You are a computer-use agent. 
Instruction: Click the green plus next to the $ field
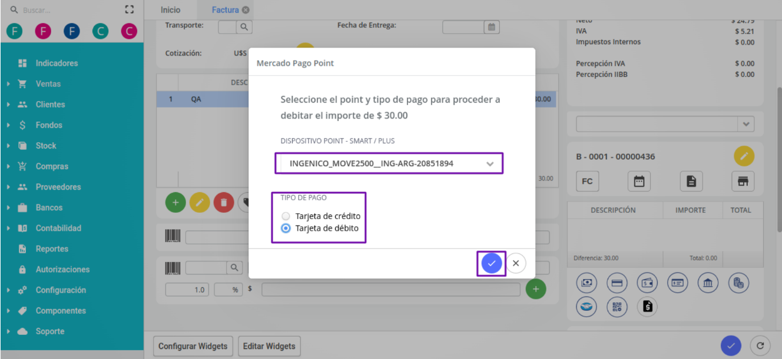[x=536, y=289]
